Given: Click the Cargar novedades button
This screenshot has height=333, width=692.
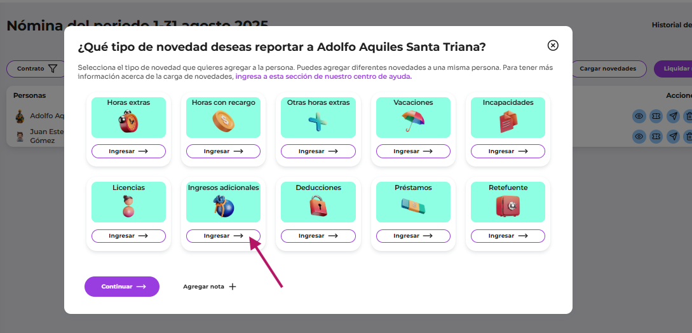Looking at the screenshot, I should click(607, 69).
